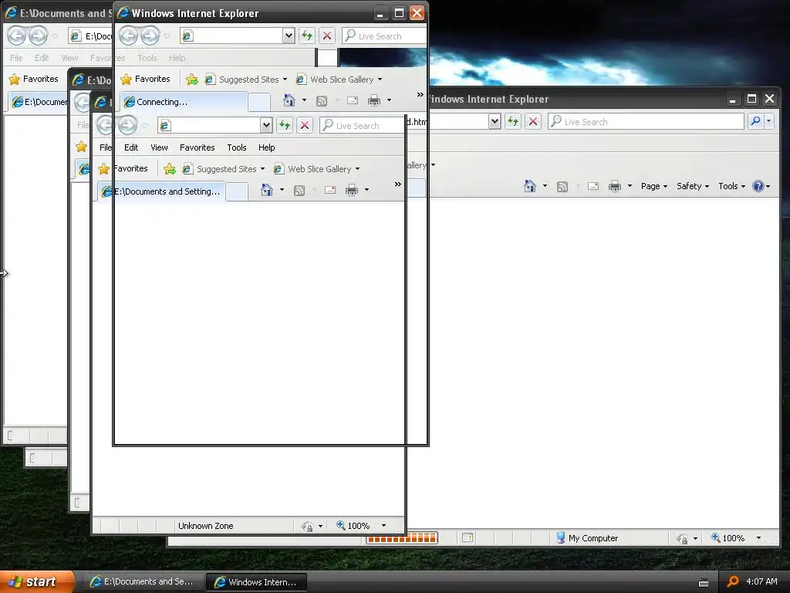Click Windows Start button
The height and width of the screenshot is (593, 790).
pyautogui.click(x=37, y=581)
